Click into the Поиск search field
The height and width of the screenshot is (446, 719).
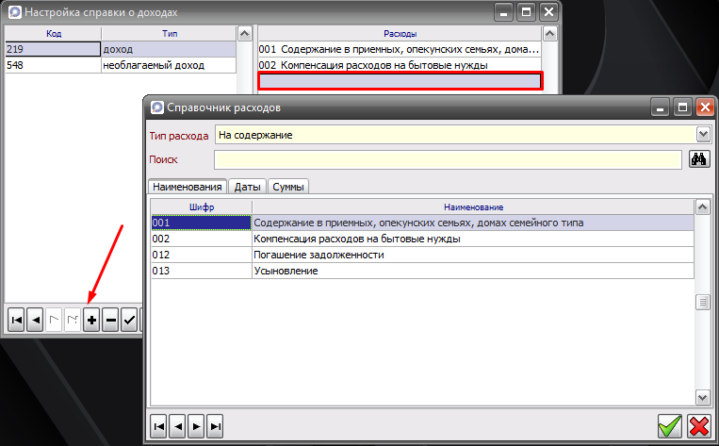tap(448, 159)
